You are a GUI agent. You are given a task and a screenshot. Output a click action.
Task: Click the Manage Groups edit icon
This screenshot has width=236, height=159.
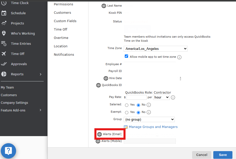[x=126, y=127]
